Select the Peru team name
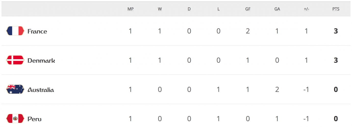Screen dimensions: 352x127 (34, 119)
